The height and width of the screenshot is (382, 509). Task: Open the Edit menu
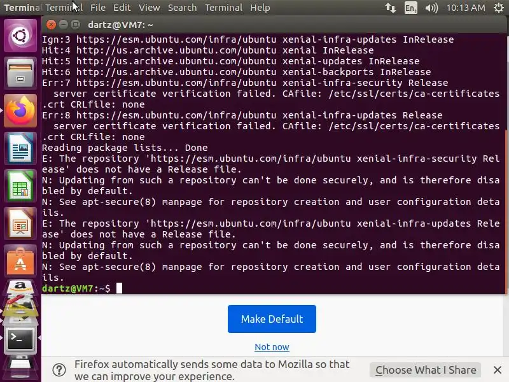pyautogui.click(x=122, y=8)
